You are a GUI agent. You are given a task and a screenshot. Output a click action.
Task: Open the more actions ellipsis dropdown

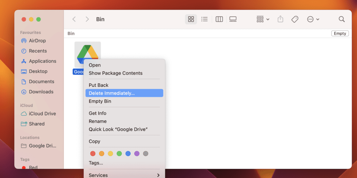(313, 19)
